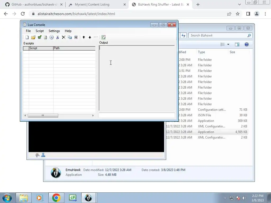Open the File menu in Lua Console

point(28,31)
